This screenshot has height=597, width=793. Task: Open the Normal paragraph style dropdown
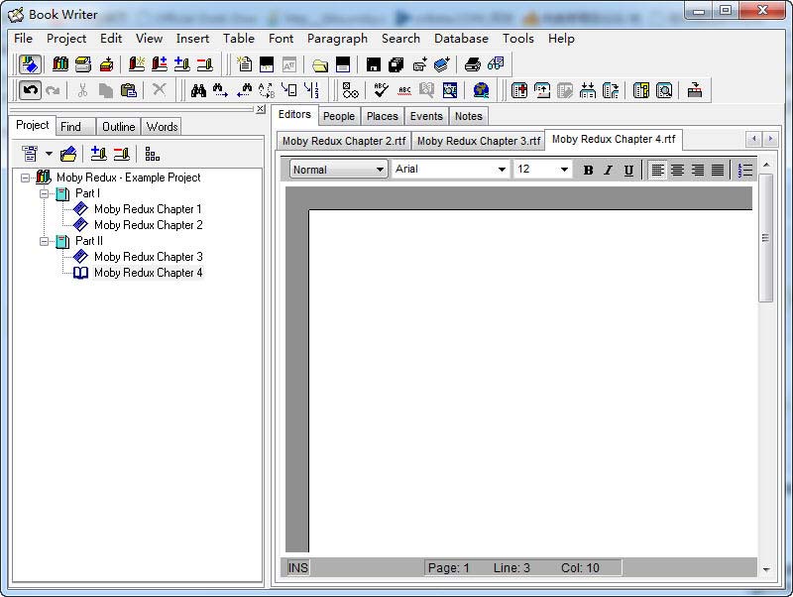[338, 170]
